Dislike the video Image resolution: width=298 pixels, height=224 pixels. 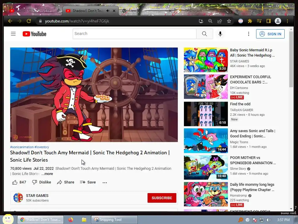click(41, 182)
